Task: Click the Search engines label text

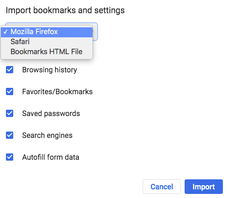Action: (x=47, y=136)
